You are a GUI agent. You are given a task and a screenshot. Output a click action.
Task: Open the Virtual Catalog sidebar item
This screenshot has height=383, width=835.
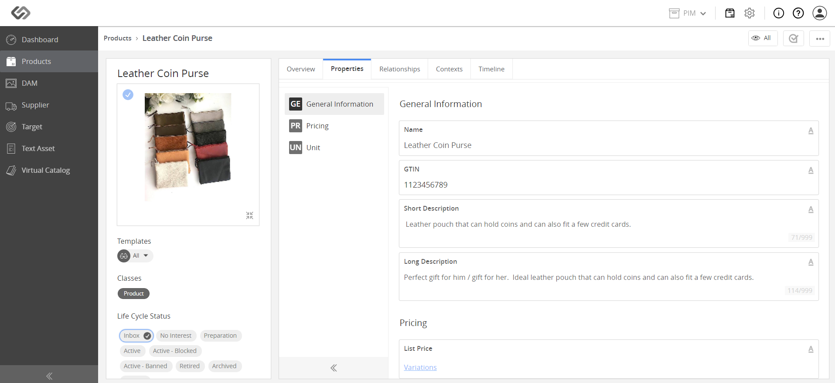tap(49, 170)
